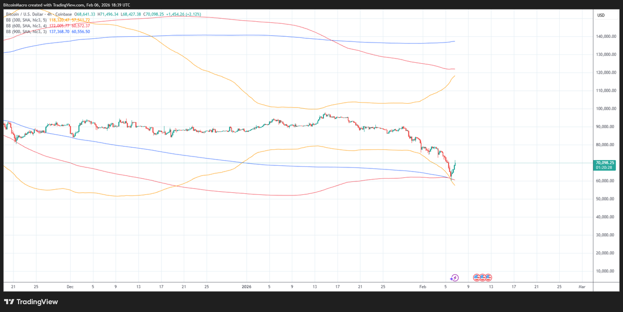Click the BB (300, SMA, hlc3, 5) indicator legend
Viewport: 623px width, 312px height.
26,20
